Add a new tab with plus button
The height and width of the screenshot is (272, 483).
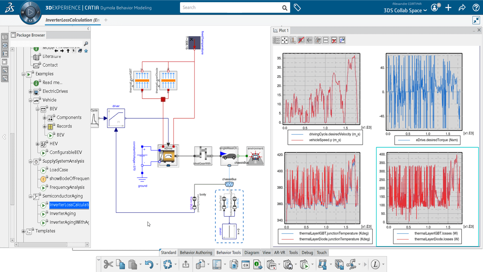tap(106, 20)
